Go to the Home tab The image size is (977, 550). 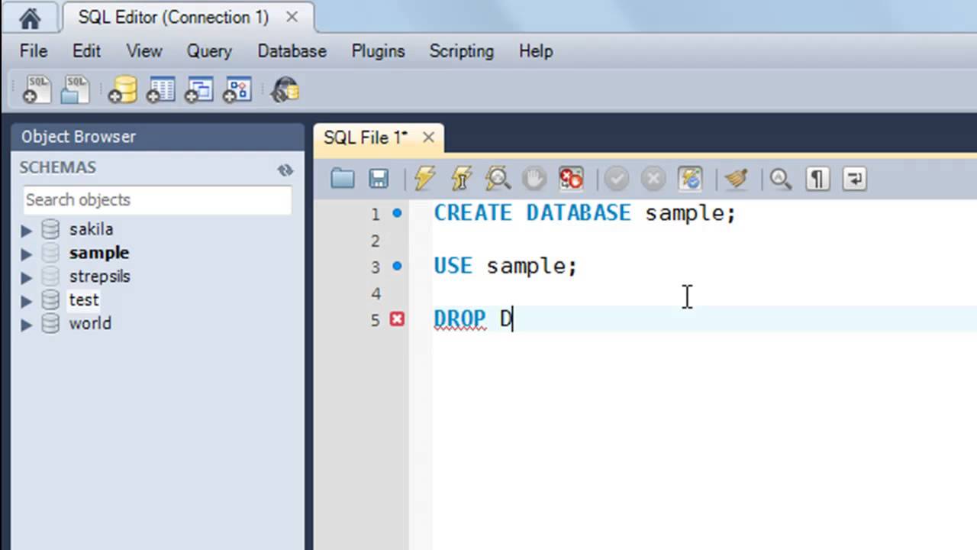29,18
